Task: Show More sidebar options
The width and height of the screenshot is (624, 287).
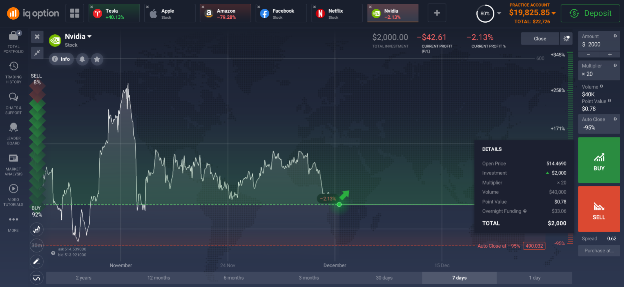Action: click(13, 224)
